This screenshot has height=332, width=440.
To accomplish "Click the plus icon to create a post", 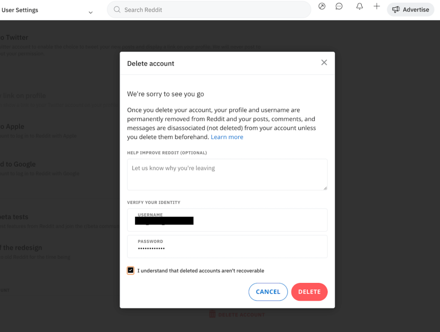I will coord(376,6).
